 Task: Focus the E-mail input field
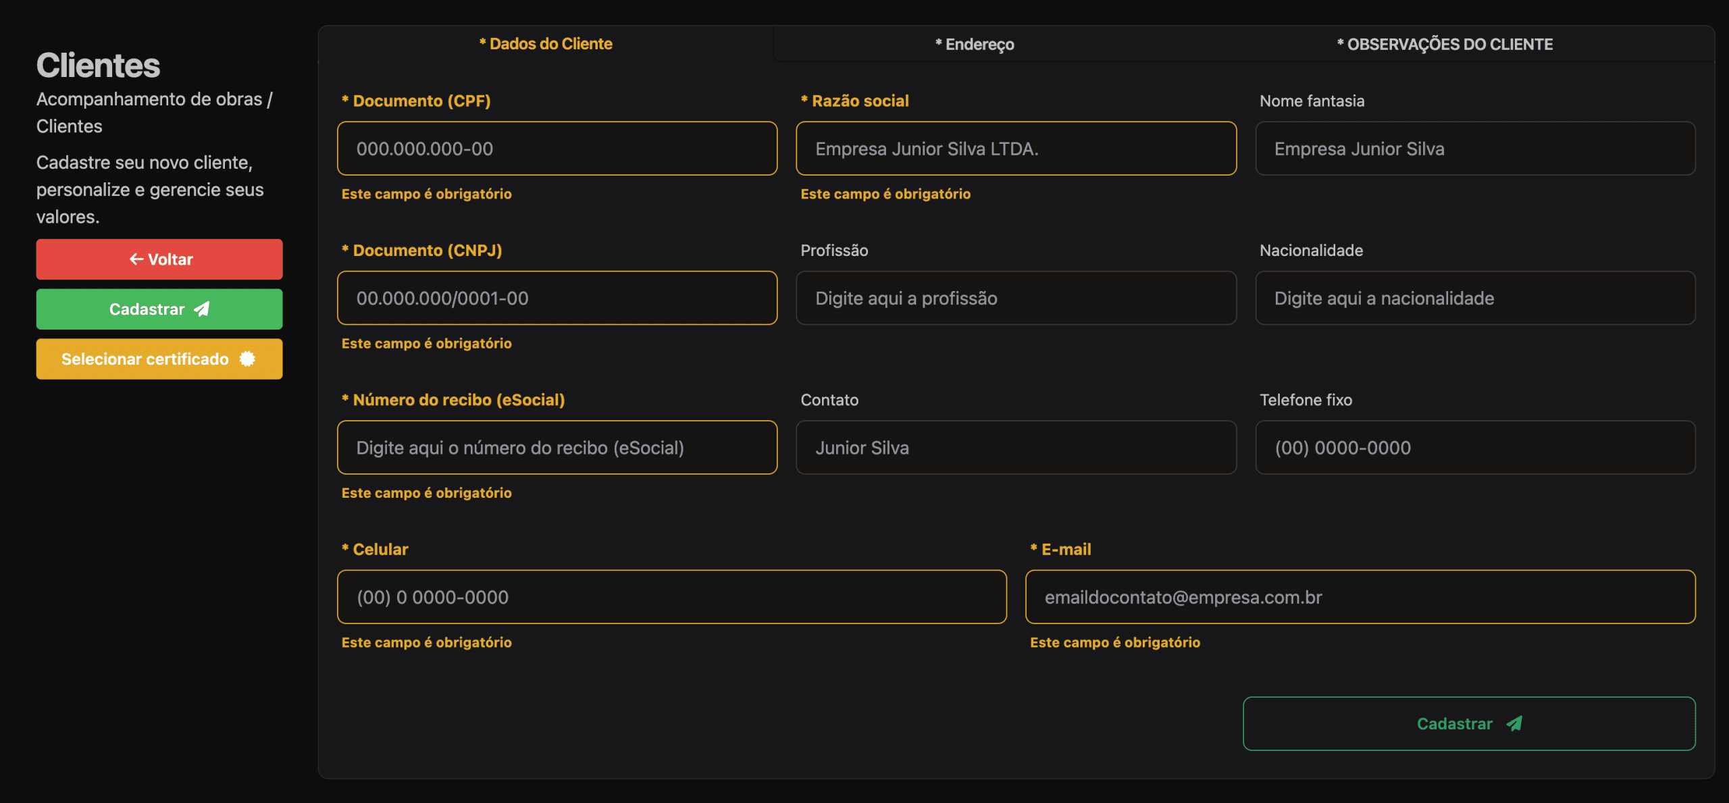point(1360,597)
